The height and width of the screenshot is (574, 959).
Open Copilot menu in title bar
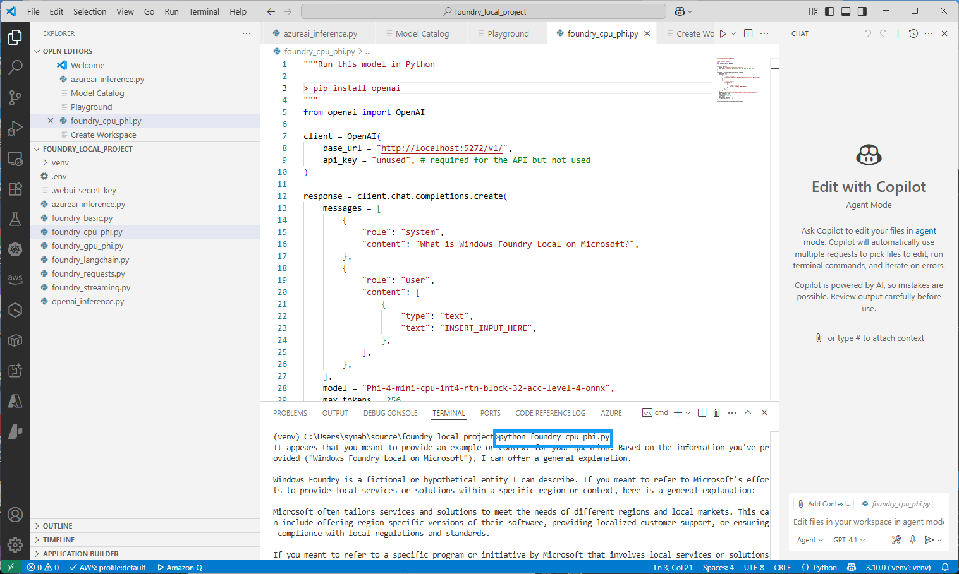(x=683, y=11)
